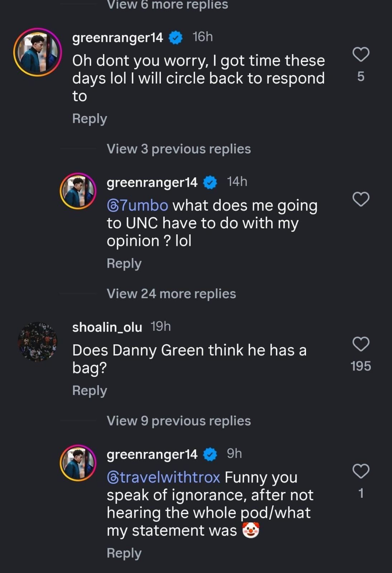This screenshot has width=392, height=573.
Task: Tap Reply under greenranger14's top comment
Action: pyautogui.click(x=89, y=118)
